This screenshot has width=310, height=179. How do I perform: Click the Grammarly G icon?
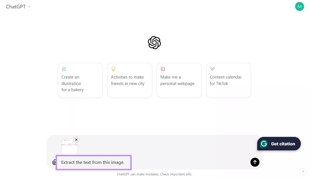coord(264,144)
